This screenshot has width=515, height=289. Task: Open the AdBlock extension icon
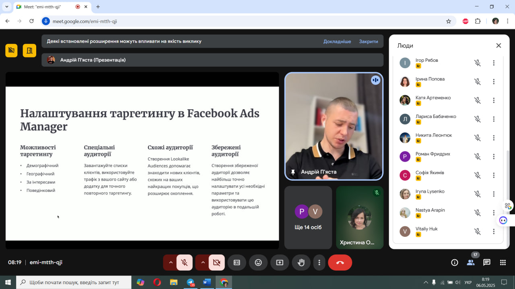click(x=466, y=21)
